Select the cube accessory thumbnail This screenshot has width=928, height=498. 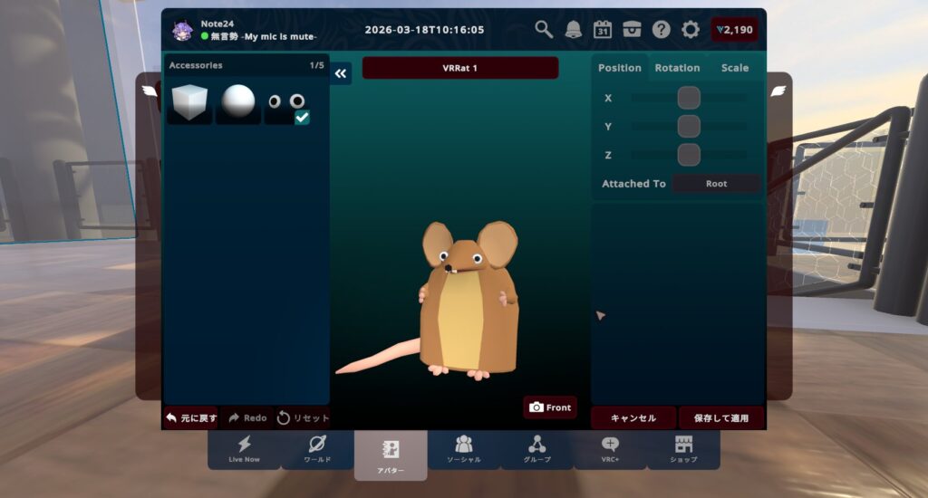tap(189, 102)
